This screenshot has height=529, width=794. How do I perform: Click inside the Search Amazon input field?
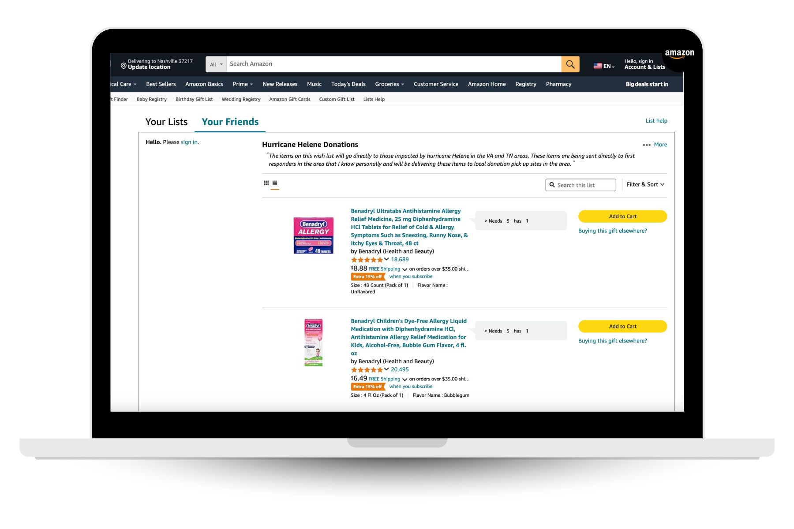tap(393, 64)
